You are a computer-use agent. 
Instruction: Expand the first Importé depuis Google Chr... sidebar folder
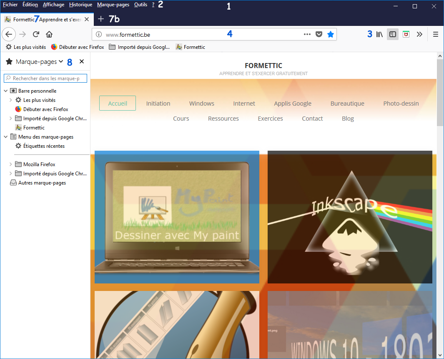(x=11, y=118)
